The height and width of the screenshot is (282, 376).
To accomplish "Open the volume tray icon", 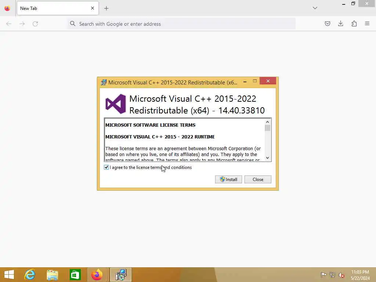I will tap(341, 275).
